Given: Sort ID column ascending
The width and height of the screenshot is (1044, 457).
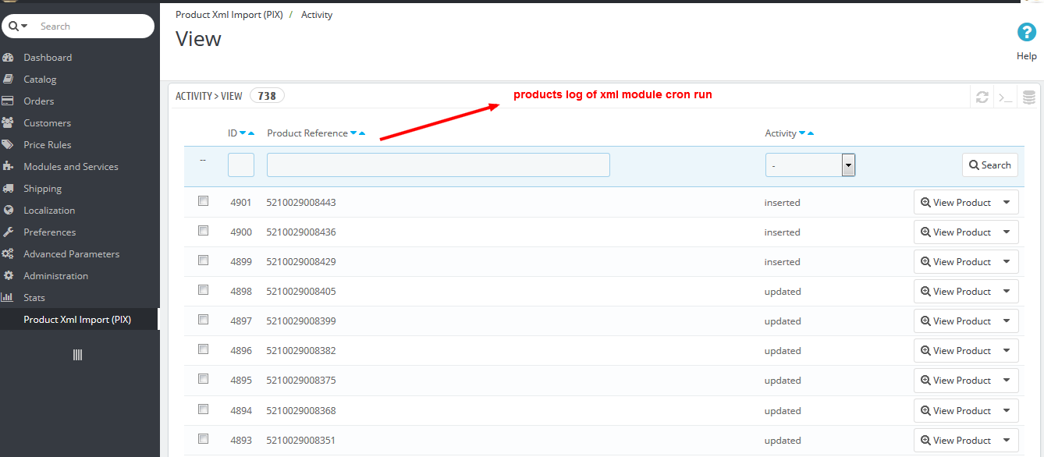Looking at the screenshot, I should coord(251,133).
